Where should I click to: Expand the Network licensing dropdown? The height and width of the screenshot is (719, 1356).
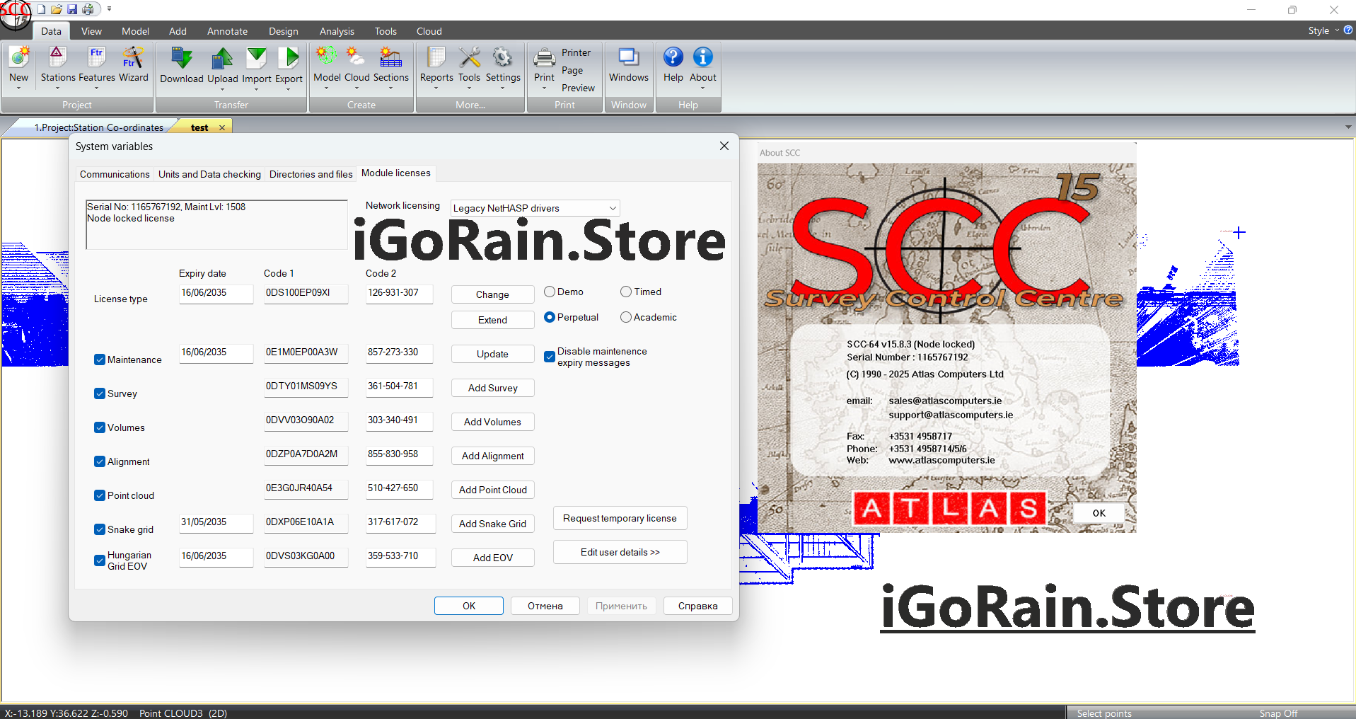point(612,208)
